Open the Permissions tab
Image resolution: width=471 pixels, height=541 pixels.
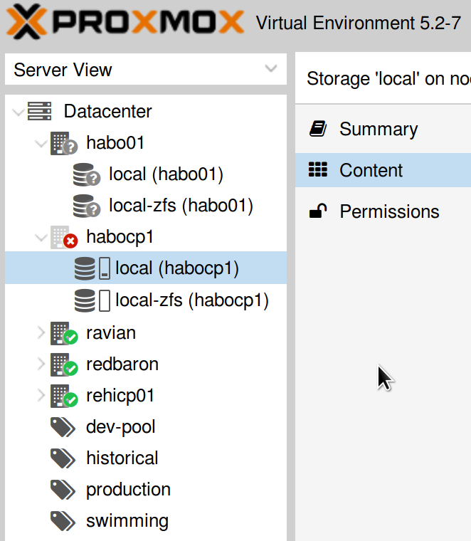[383, 211]
